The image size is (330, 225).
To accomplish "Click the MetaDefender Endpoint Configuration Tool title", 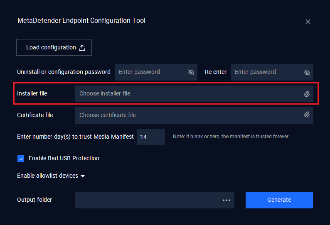I will [x=81, y=21].
